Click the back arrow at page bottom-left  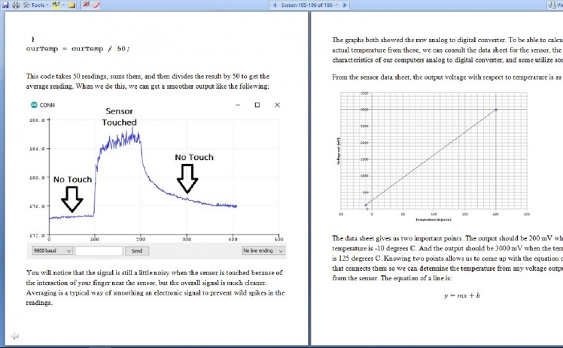click(14, 336)
